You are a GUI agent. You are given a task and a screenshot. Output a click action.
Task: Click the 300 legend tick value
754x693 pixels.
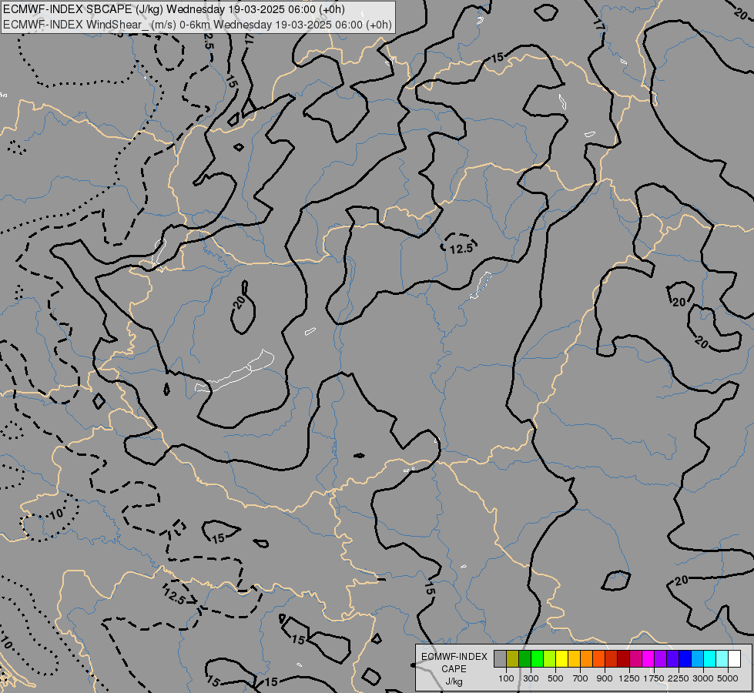pyautogui.click(x=531, y=678)
